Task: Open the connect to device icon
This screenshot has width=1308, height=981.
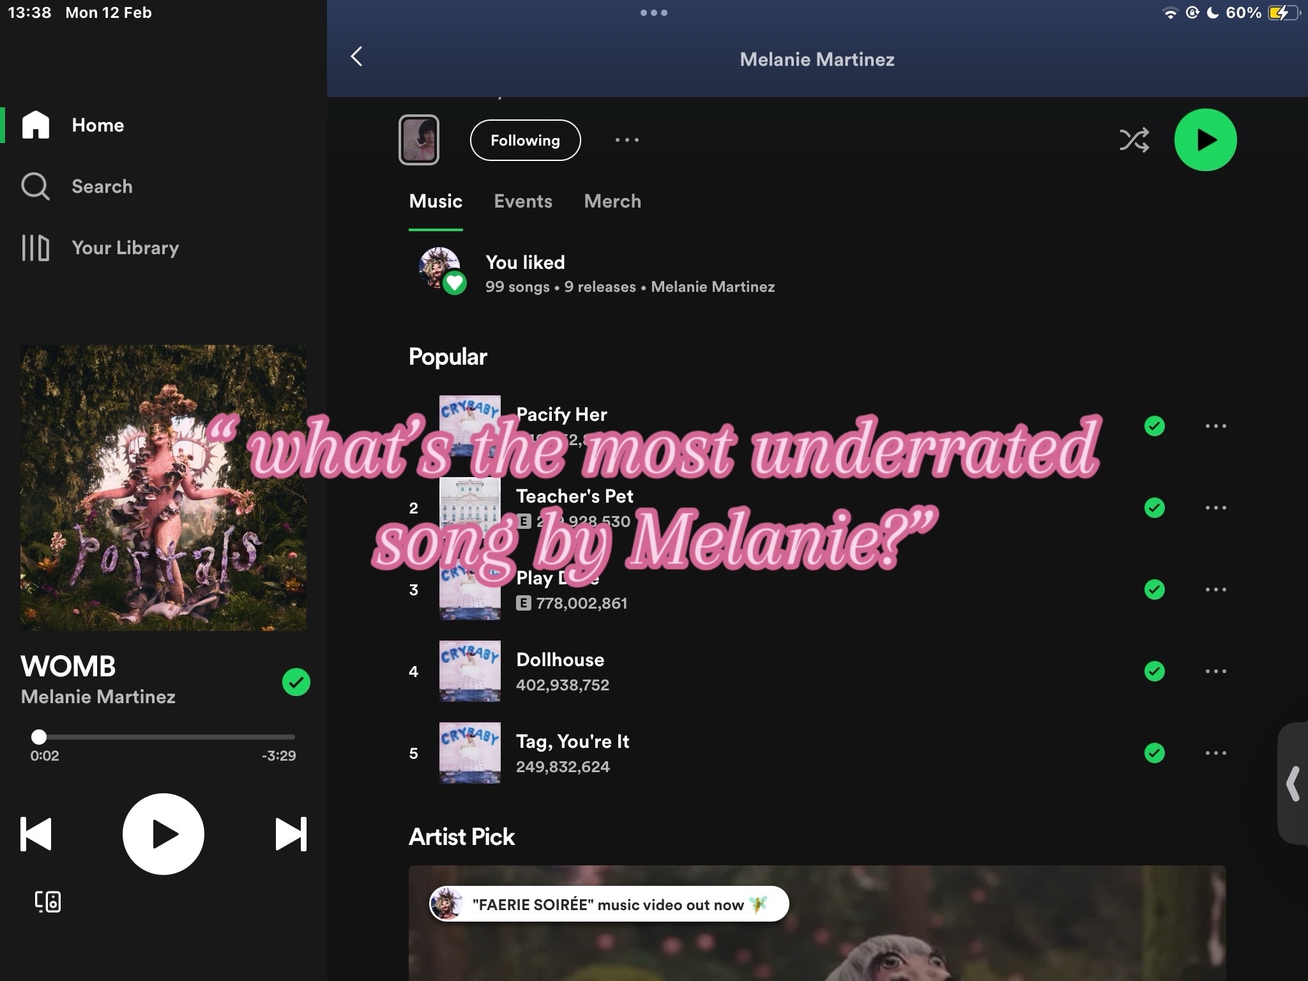Action: (47, 902)
